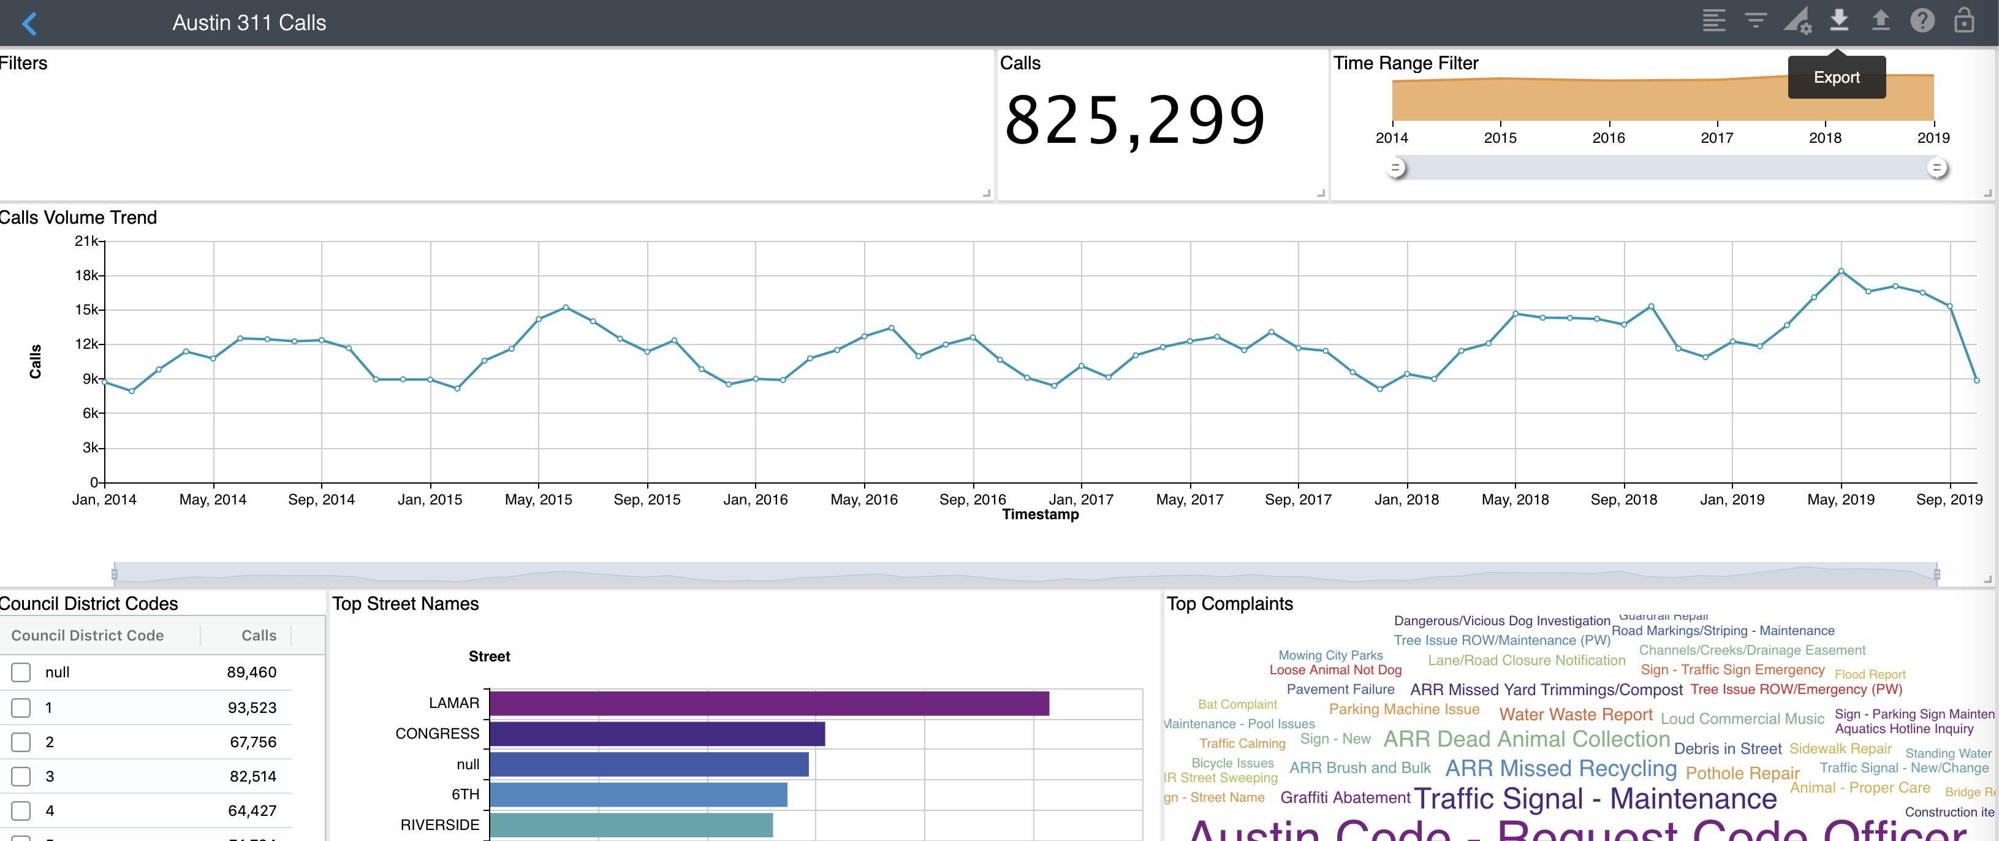Click 'Parking Machine Issue' complaint word
The height and width of the screenshot is (841, 1999).
point(1404,709)
